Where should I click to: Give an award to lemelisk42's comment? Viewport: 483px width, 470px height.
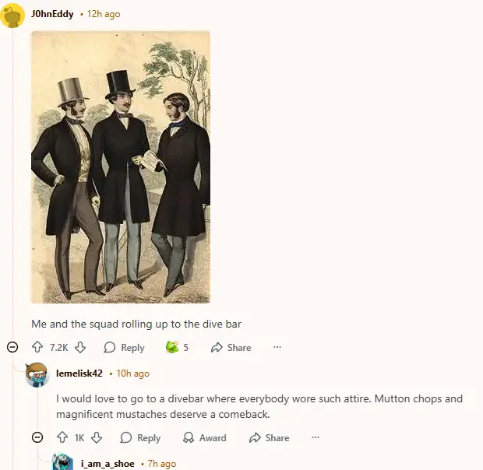pos(205,437)
